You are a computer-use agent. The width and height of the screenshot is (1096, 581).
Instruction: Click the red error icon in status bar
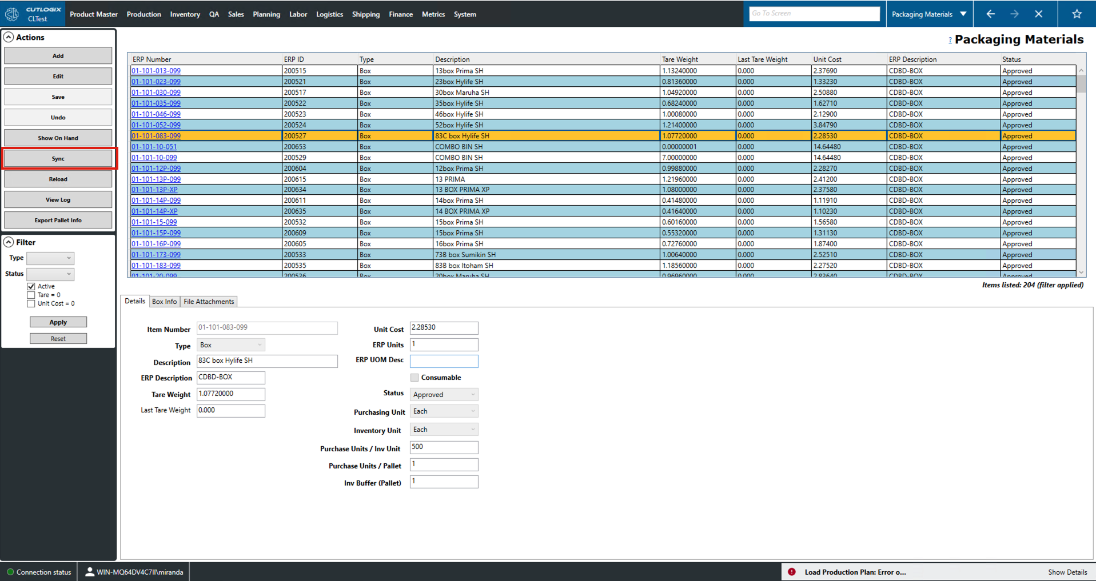coord(792,572)
